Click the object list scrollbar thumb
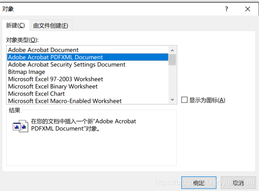The image size is (259, 191). [173, 60]
